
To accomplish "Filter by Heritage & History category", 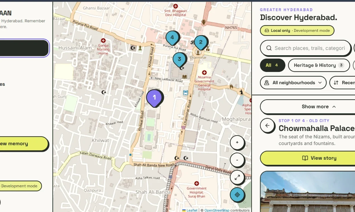I will [319, 65].
